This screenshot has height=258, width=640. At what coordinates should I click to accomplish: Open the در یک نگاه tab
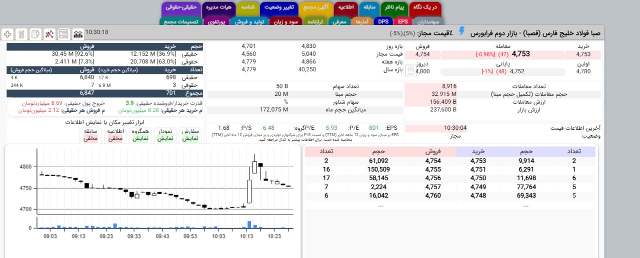pyautogui.click(x=425, y=7)
